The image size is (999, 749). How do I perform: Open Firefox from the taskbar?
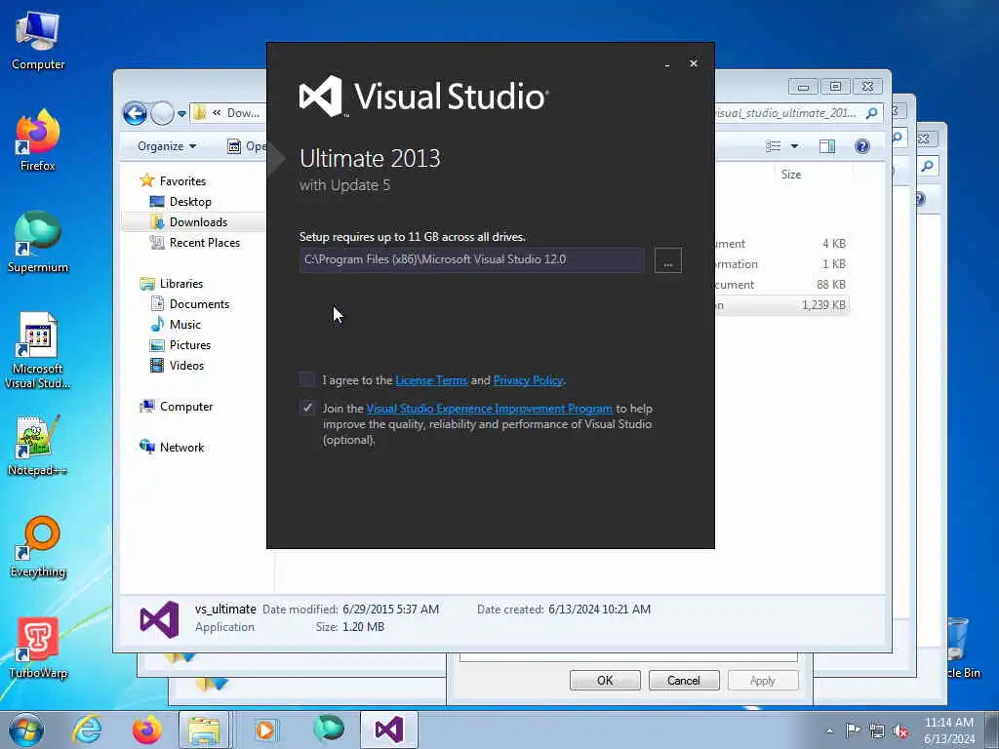(x=146, y=729)
